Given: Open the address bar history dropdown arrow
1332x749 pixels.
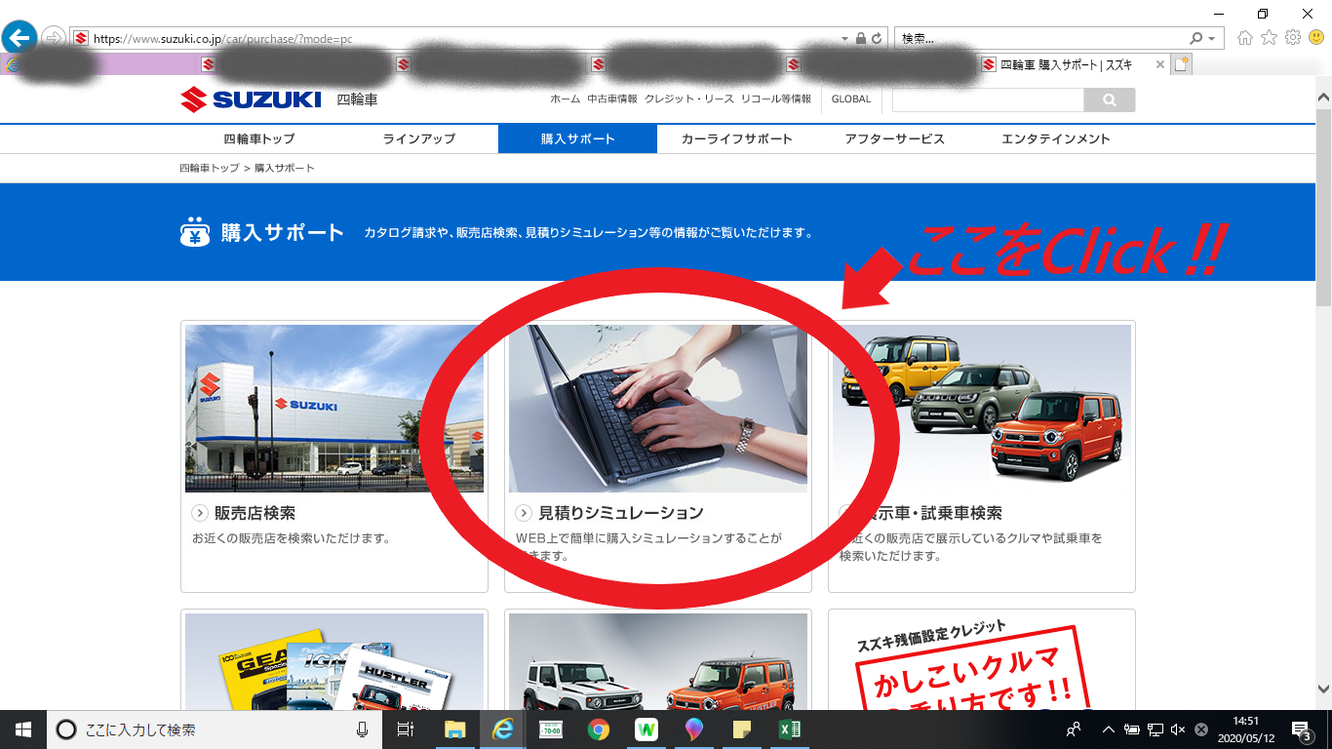Looking at the screenshot, I should point(844,39).
